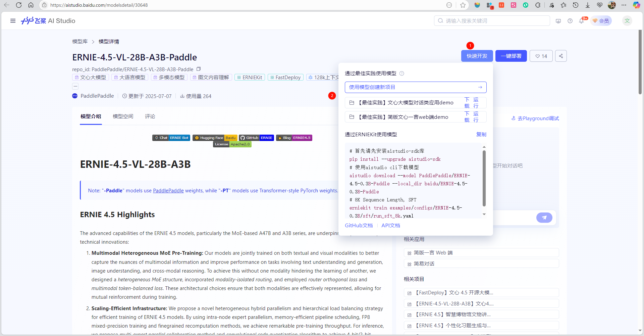644x336 pixels.
Task: Open the green 文 user avatar
Action: click(x=627, y=21)
